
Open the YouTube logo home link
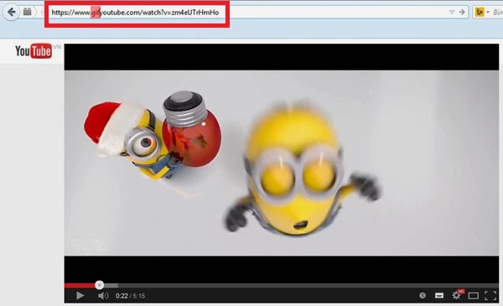(x=34, y=50)
